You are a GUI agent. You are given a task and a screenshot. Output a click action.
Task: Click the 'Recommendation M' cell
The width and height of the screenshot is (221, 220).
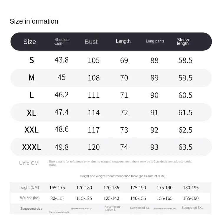click(81, 208)
